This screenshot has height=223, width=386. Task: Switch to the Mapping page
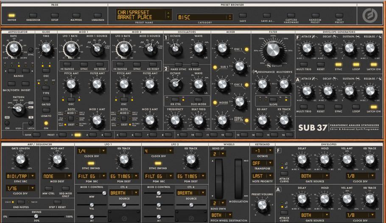(x=76, y=16)
